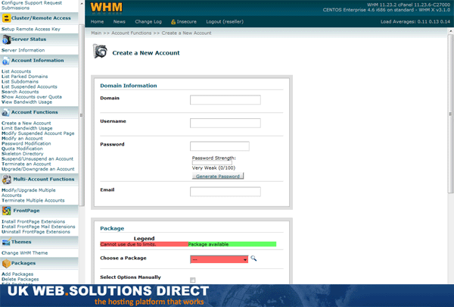This screenshot has height=307, width=454.
Task: Click the Server Status section icon
Action: coord(6,39)
